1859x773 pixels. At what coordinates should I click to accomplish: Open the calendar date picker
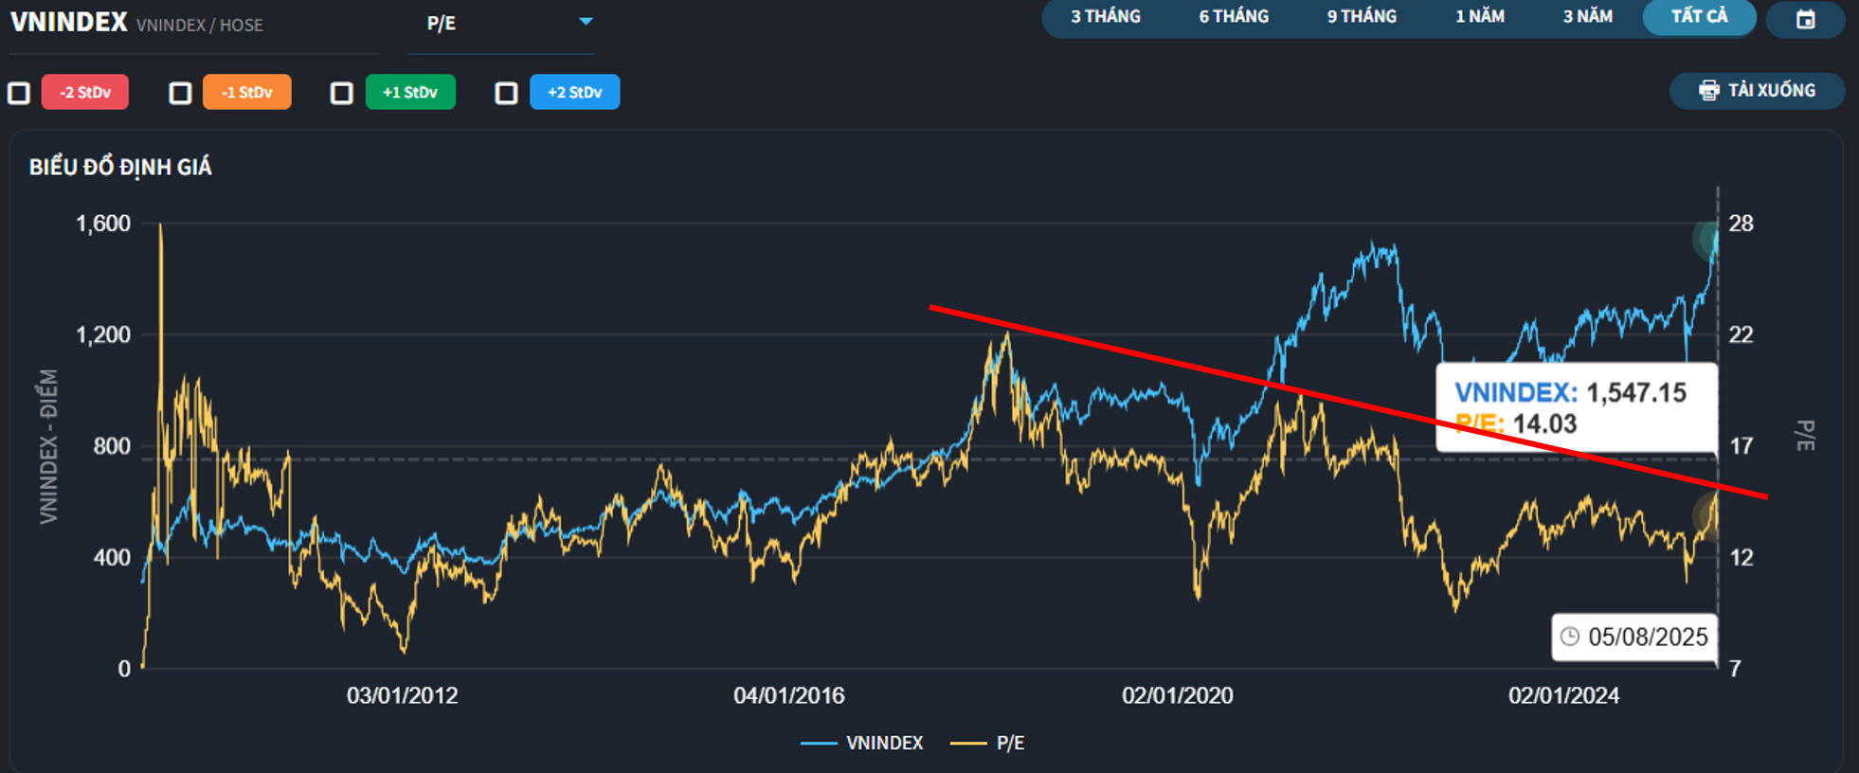1805,19
